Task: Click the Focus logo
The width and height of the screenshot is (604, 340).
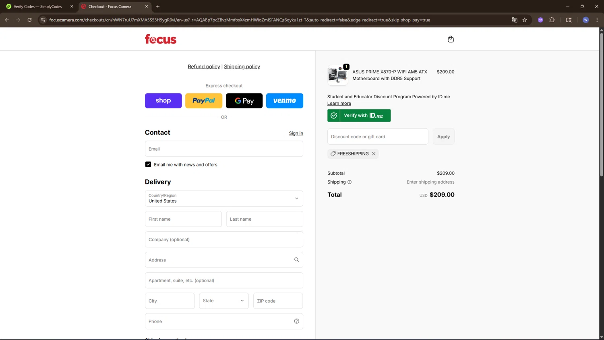Action: [x=161, y=39]
